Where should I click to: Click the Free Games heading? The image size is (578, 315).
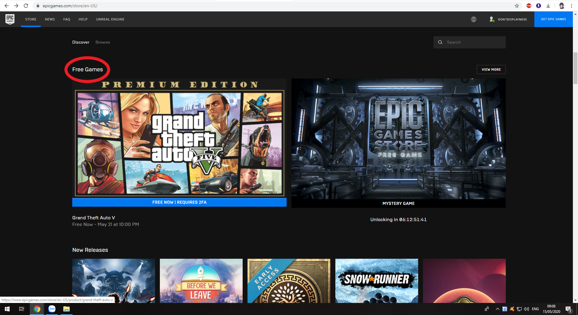tap(88, 69)
